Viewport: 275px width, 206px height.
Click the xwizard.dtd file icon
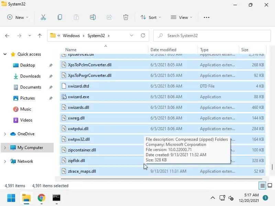[x=64, y=86]
